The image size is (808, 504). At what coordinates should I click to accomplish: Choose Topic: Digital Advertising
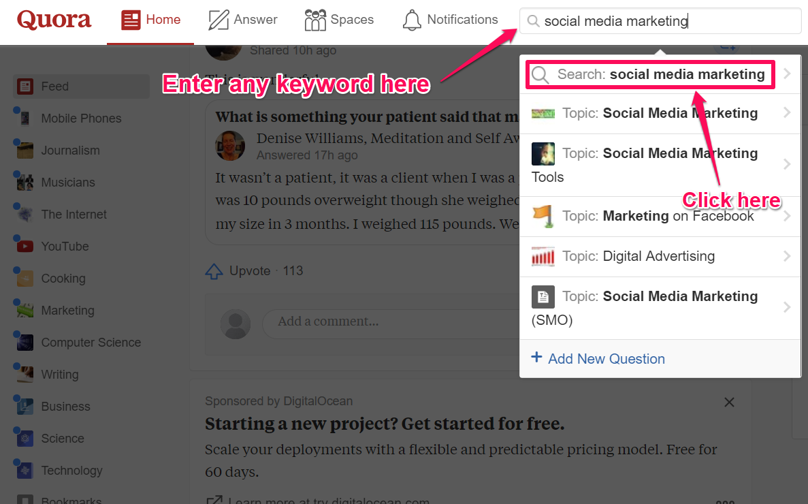coord(660,257)
